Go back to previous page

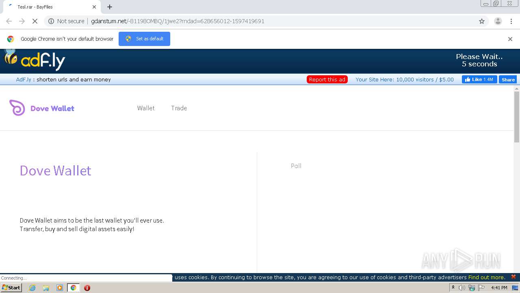(9, 21)
